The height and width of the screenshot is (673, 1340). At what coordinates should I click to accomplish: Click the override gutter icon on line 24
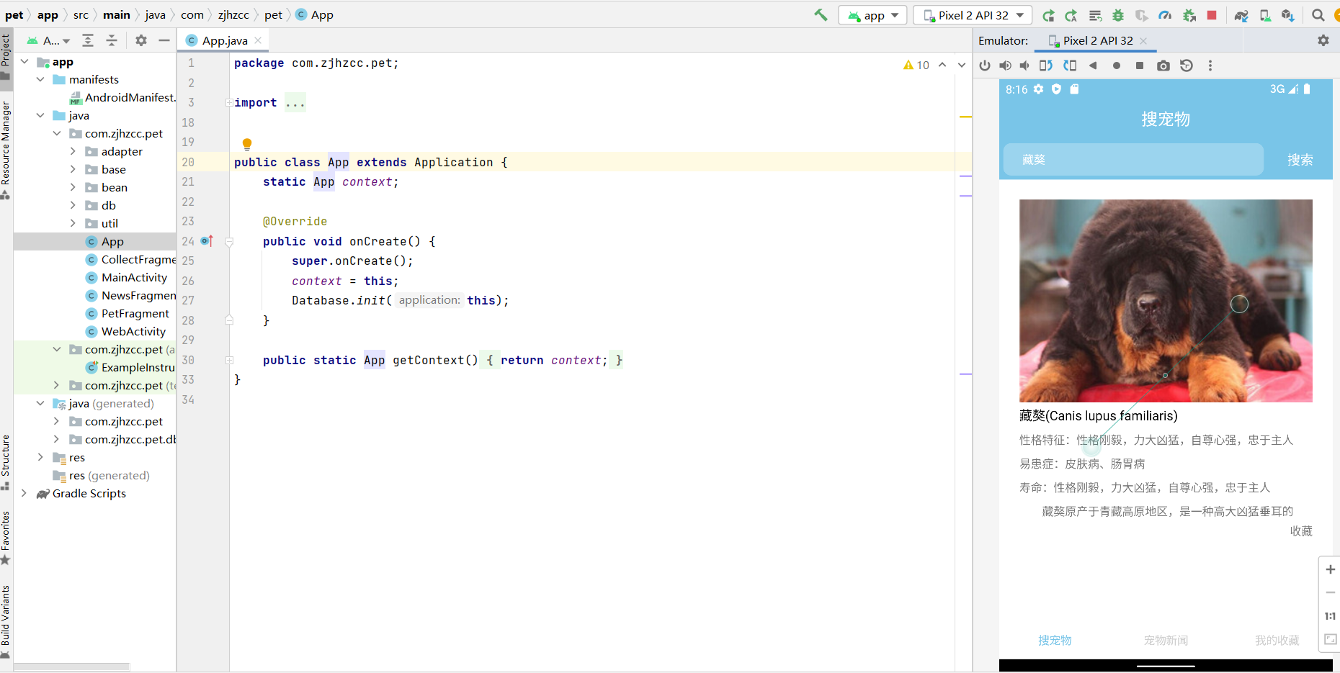pyautogui.click(x=207, y=241)
